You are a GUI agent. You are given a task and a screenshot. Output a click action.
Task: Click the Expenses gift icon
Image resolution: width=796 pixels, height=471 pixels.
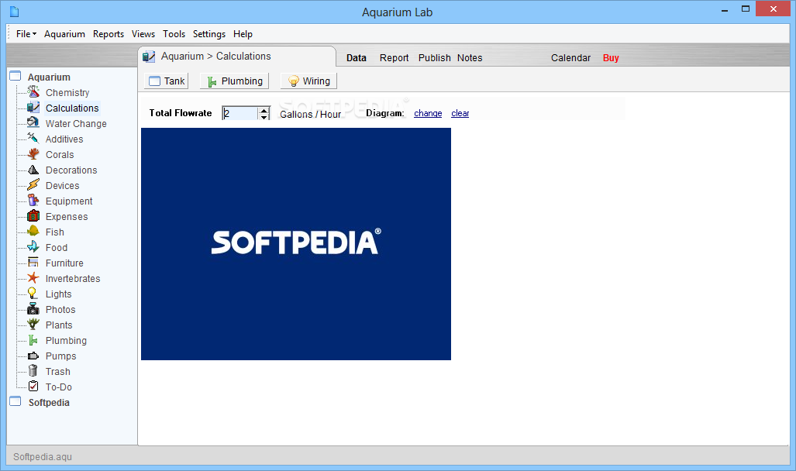click(33, 215)
